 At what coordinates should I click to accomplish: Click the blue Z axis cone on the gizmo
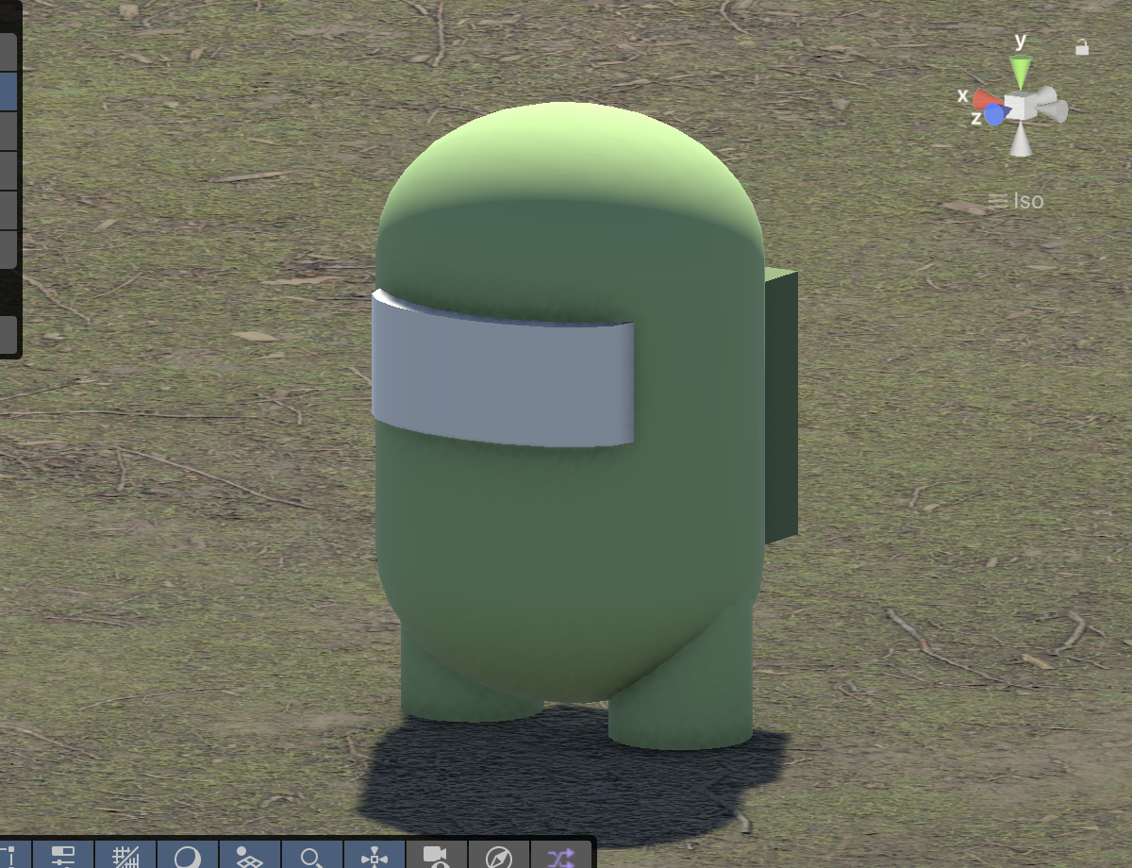[x=994, y=115]
